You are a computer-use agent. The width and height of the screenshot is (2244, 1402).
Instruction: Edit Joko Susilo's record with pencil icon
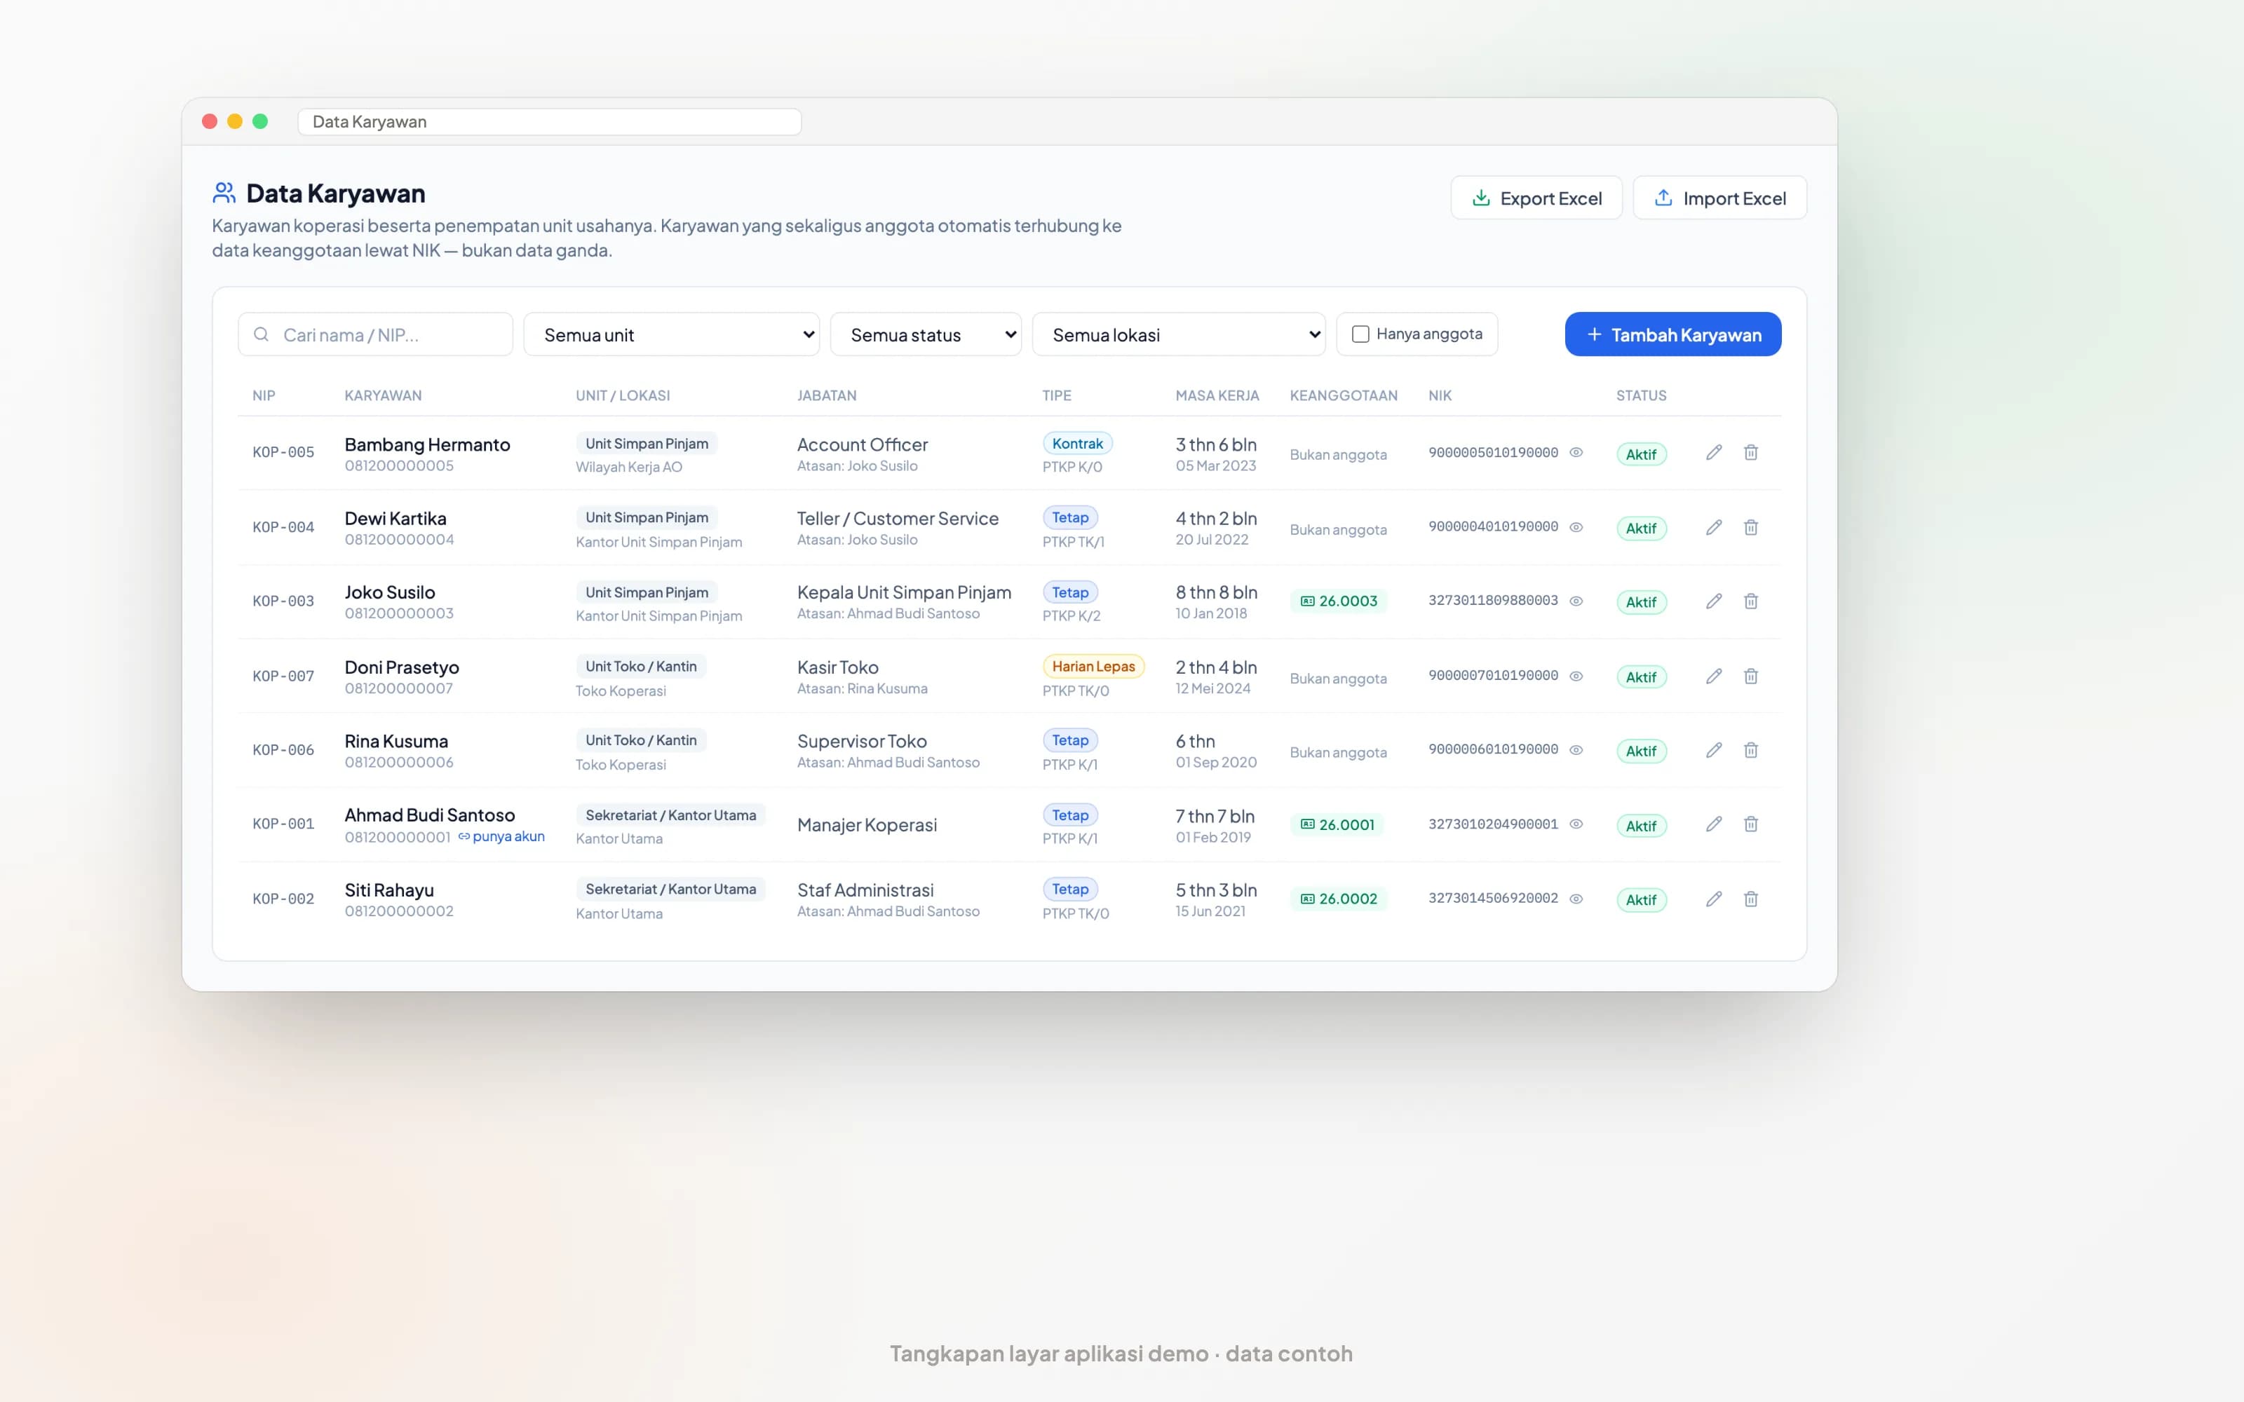click(x=1714, y=601)
